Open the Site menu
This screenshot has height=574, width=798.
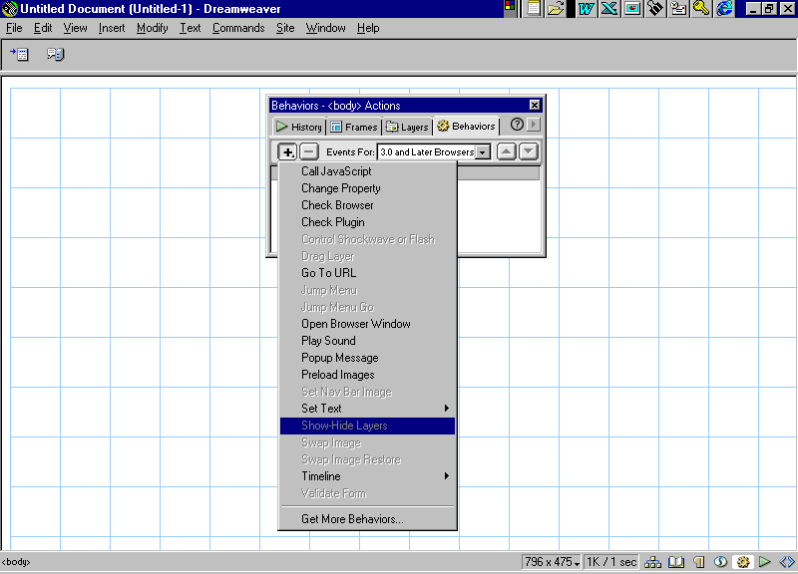285,28
